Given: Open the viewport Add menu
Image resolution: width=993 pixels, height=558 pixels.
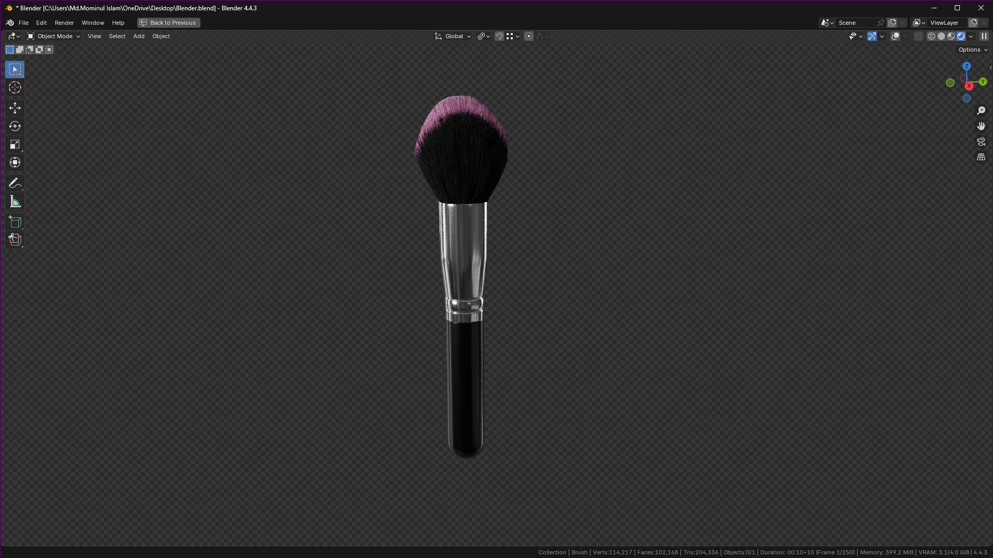Looking at the screenshot, I should (x=139, y=36).
